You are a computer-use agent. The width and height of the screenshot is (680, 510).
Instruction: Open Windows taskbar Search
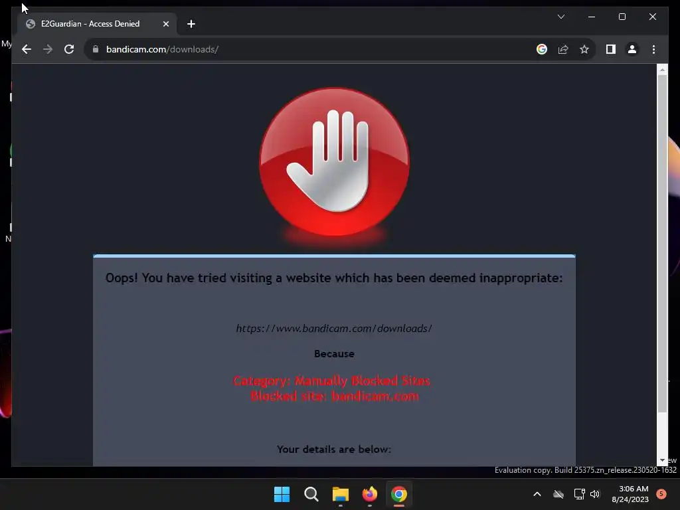pos(311,494)
